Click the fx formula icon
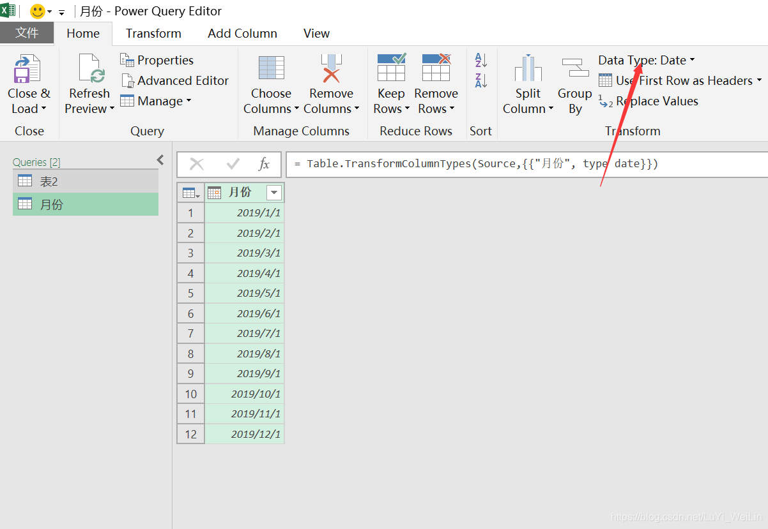The image size is (768, 529). pos(264,164)
